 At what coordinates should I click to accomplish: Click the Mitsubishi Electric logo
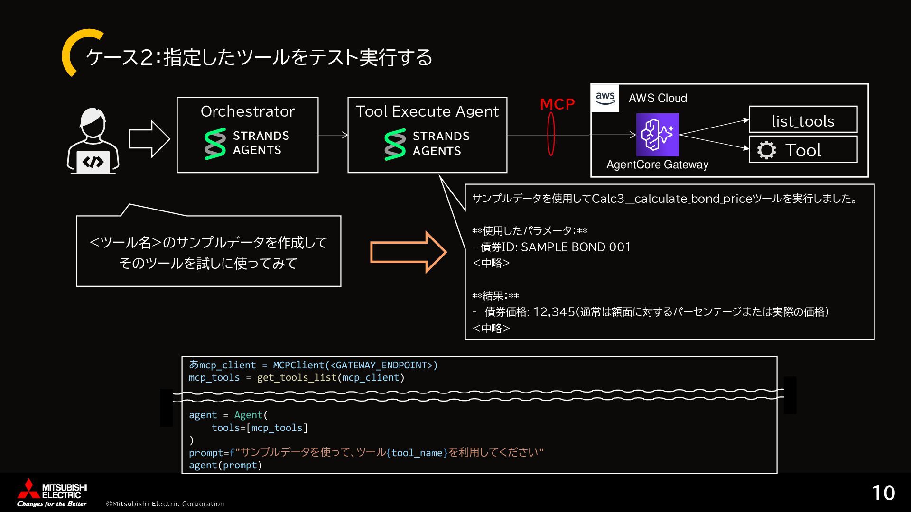52,493
